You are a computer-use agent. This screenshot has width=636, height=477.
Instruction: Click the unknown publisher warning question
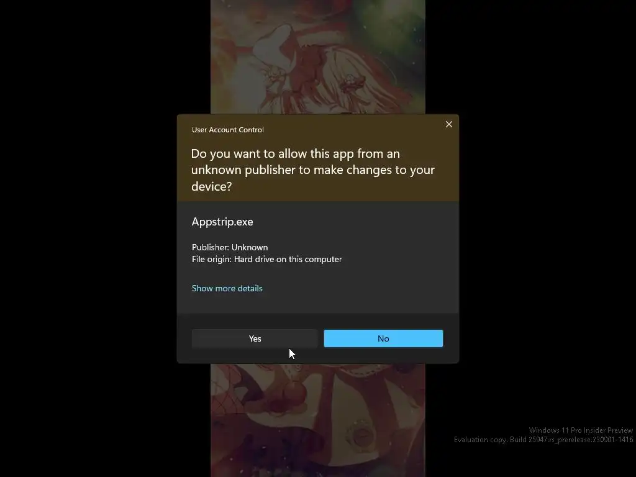pyautogui.click(x=313, y=170)
